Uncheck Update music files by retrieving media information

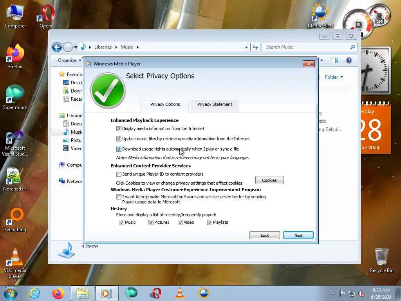tap(119, 139)
